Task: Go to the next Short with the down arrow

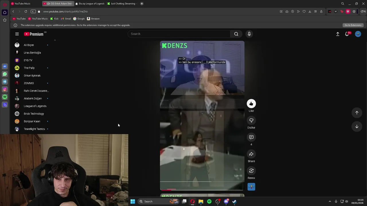Action: (357, 126)
